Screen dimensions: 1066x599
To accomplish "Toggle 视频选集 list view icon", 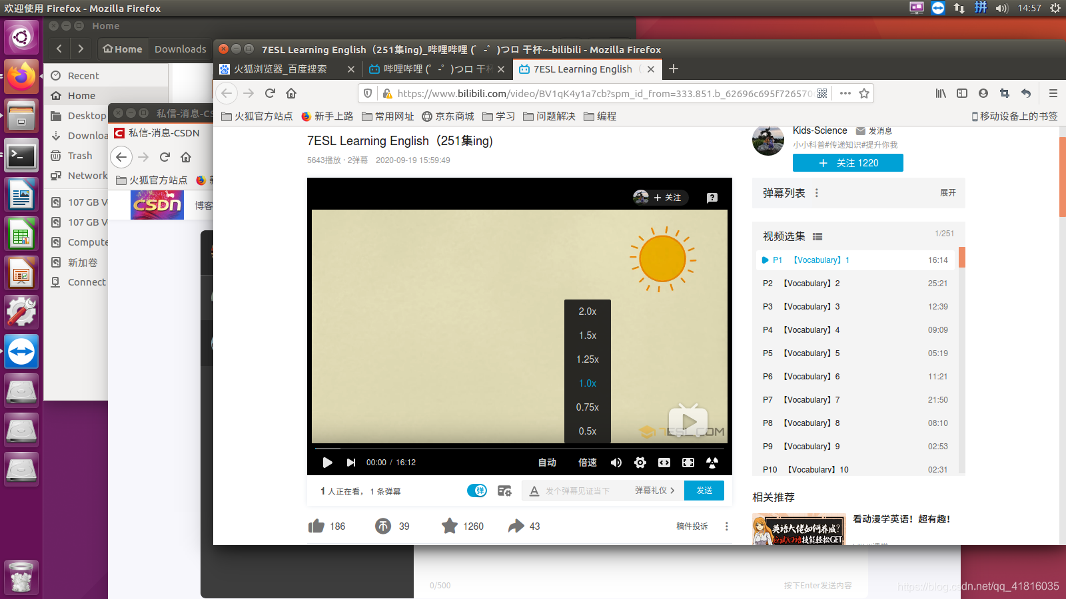I will (x=817, y=236).
